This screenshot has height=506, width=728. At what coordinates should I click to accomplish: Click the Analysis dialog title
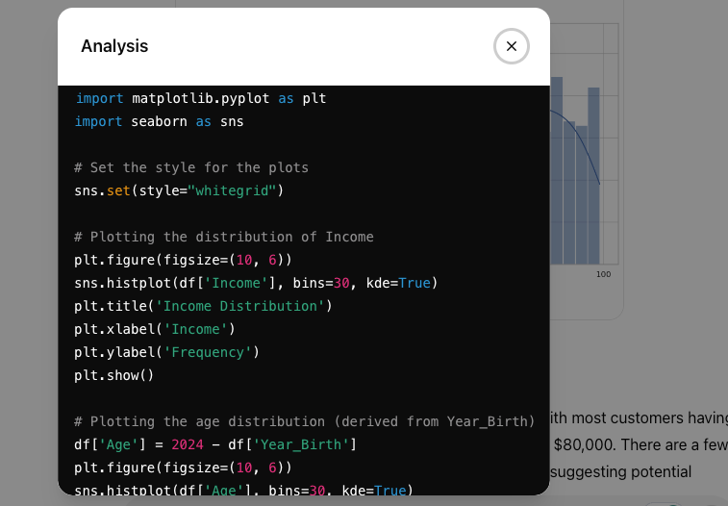pyautogui.click(x=114, y=46)
